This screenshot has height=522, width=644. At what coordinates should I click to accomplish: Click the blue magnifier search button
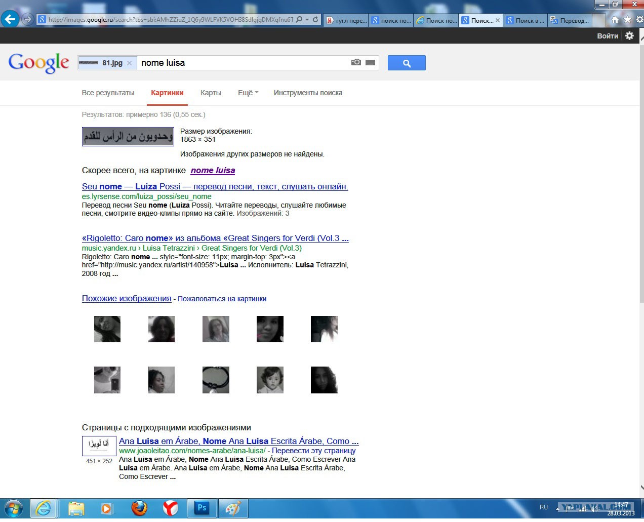point(407,63)
